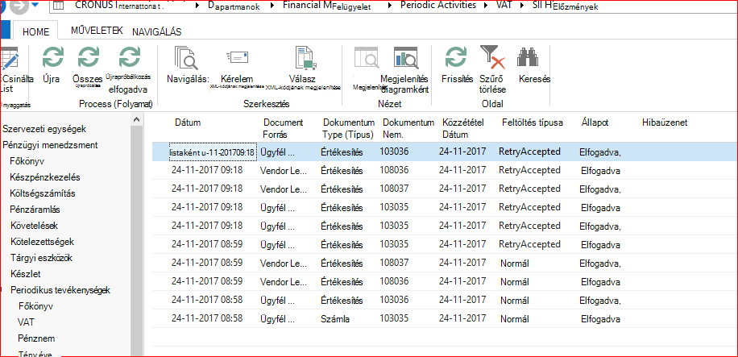
Task: Click RetryAccepted in the 103036 row
Action: pos(529,152)
